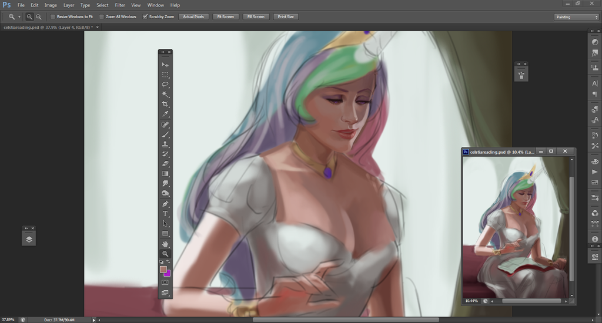Select the History Brush tool
602x323 pixels.
pos(165,154)
